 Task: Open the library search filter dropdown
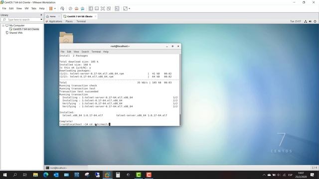pos(41,19)
